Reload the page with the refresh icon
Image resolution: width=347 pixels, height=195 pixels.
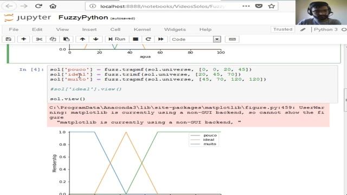click(x=38, y=6)
